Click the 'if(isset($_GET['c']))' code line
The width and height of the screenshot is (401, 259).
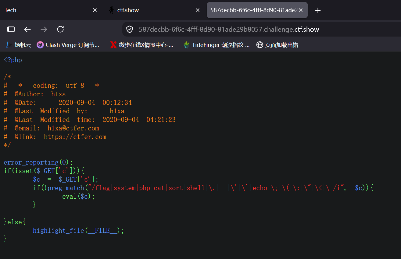44,171
